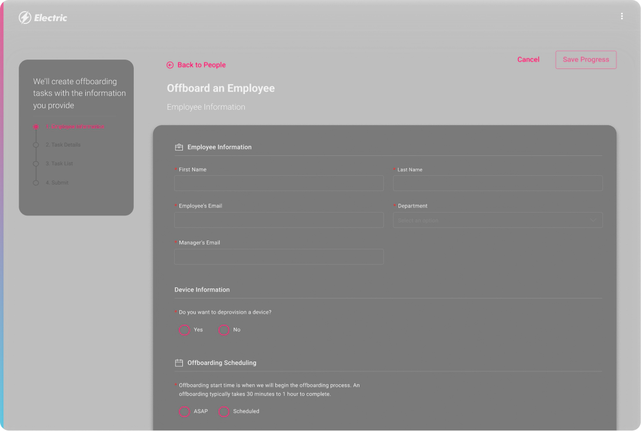
Task: Click Cancel to discard changes
Action: (528, 60)
